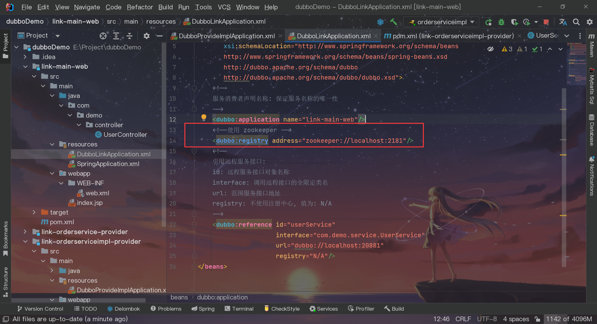Expand the .idea folder
The image size is (597, 324).
(x=25, y=57)
